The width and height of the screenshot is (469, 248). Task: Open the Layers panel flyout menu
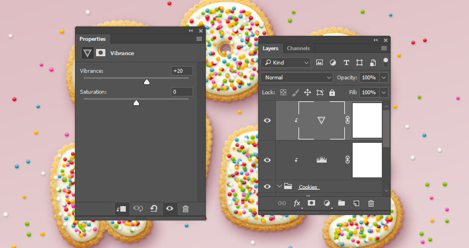(383, 48)
